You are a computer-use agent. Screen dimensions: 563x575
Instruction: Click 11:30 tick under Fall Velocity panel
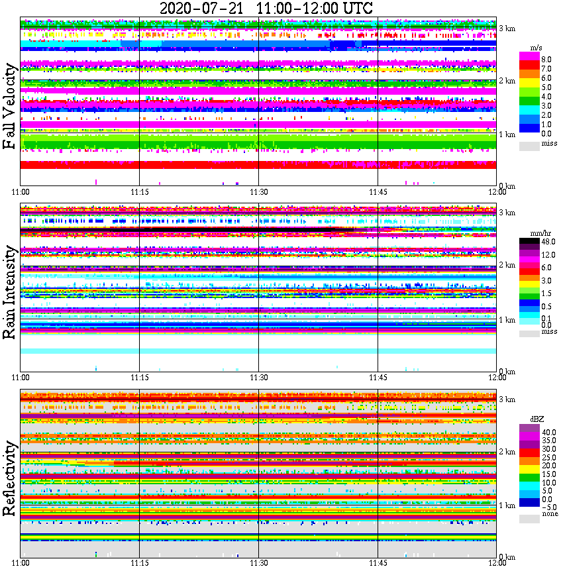(259, 192)
